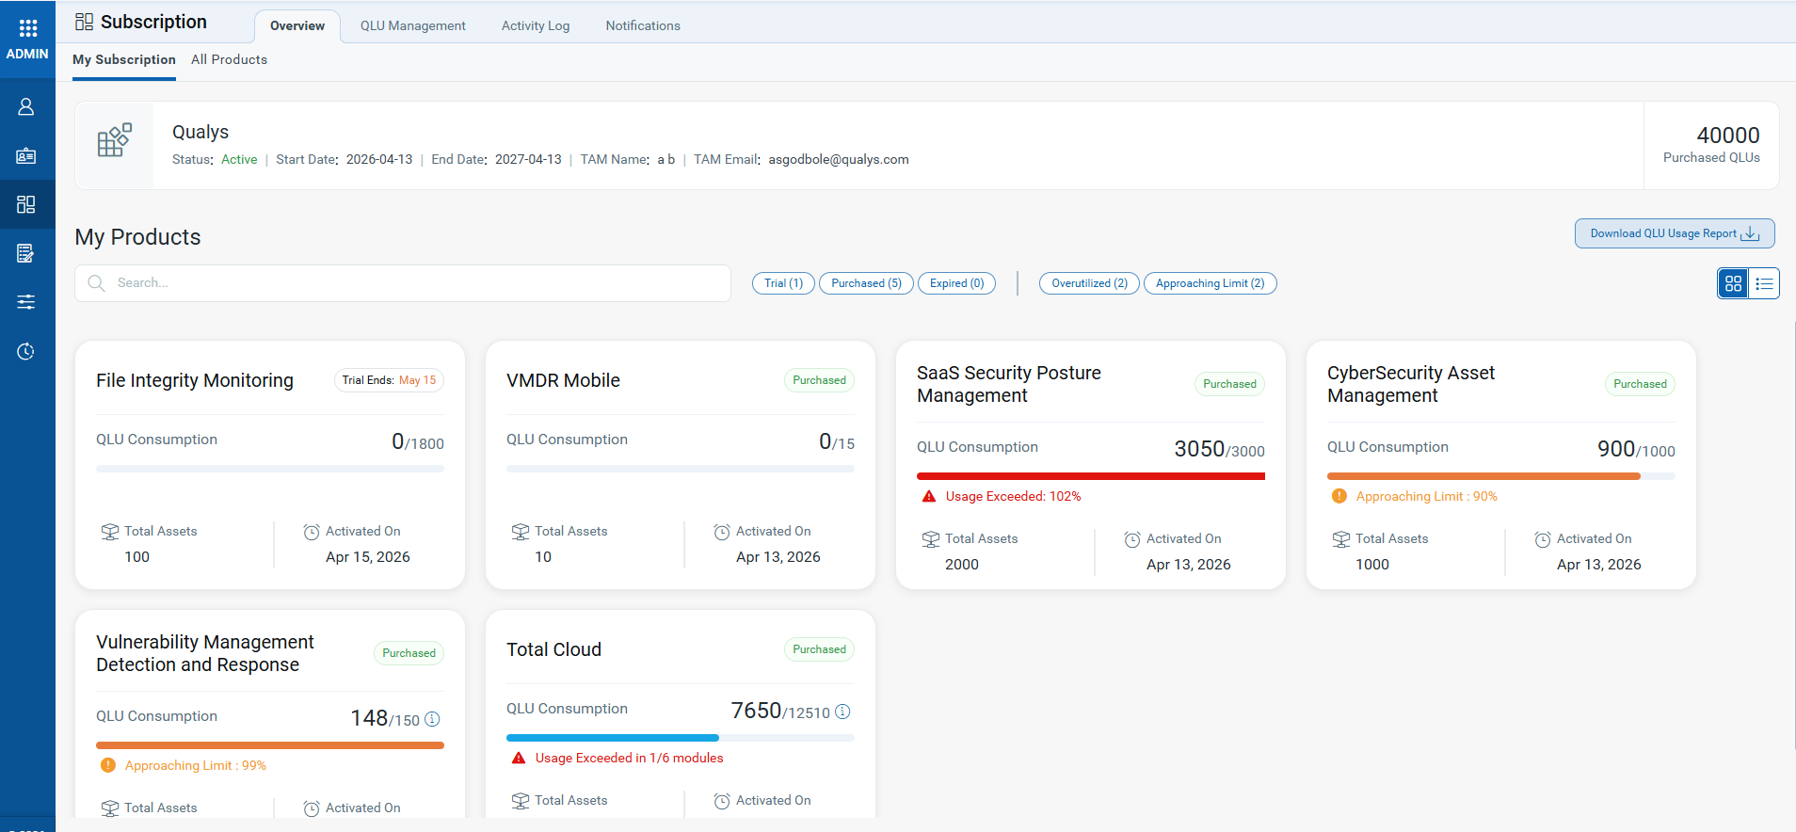
Task: Open VMDR Mobile card title
Action: click(x=563, y=380)
